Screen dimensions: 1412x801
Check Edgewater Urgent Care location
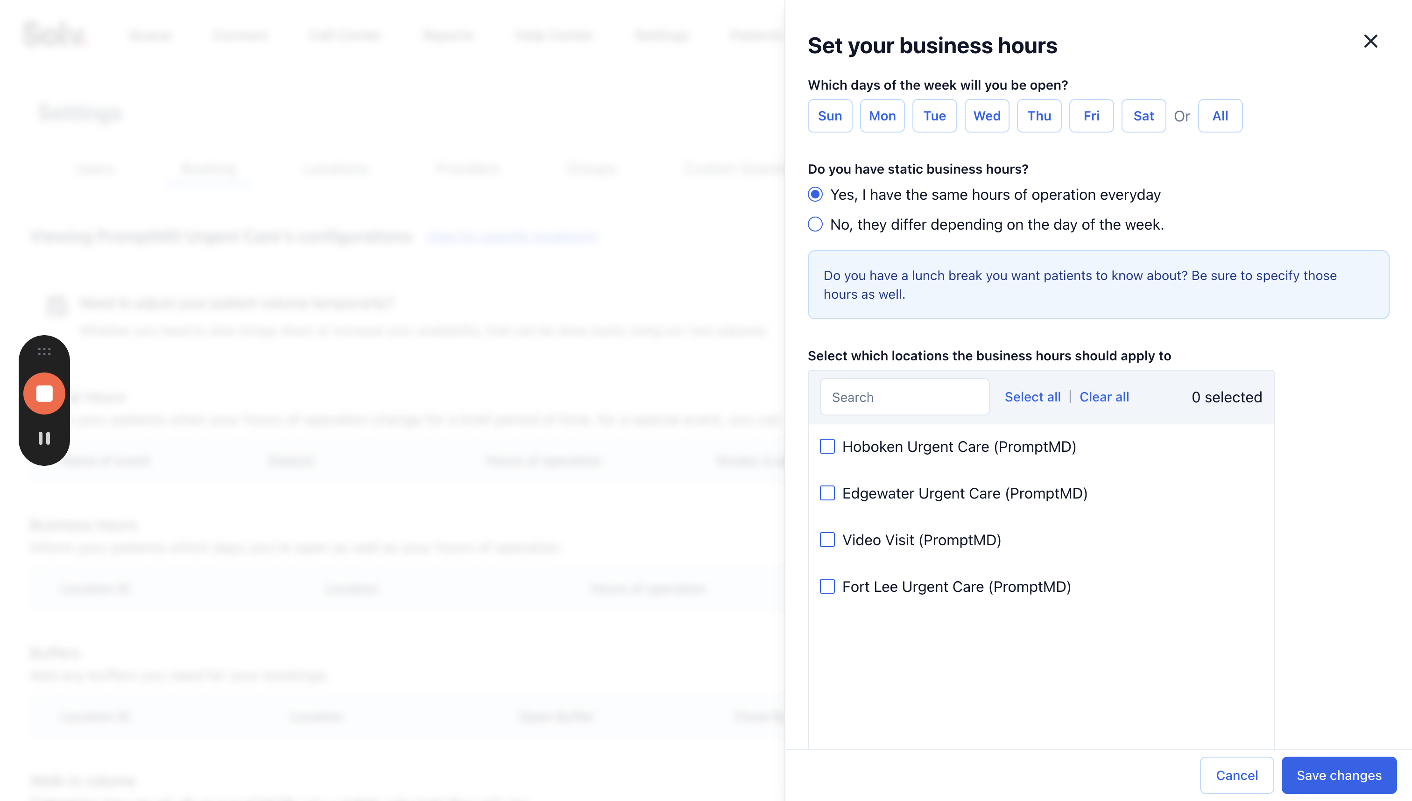click(x=826, y=493)
